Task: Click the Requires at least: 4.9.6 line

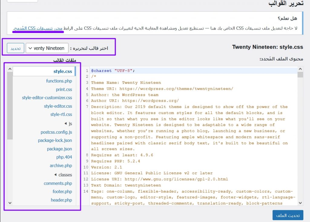Action: click(x=122, y=155)
